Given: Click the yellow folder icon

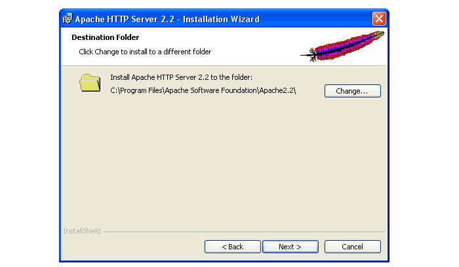Looking at the screenshot, I should 90,83.
